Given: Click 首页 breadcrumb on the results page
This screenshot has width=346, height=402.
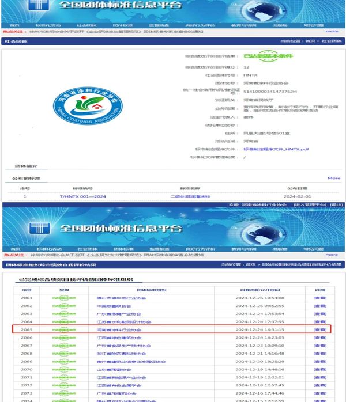Looking at the screenshot, I should pyautogui.click(x=251, y=264).
